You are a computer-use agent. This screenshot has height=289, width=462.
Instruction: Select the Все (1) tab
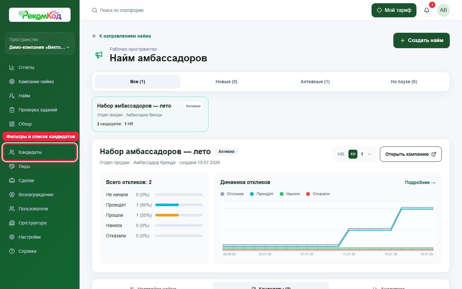(138, 82)
